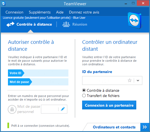Screen dimensions: 150x132
Task: Click the Votre ID value field
Action: tap(46, 73)
